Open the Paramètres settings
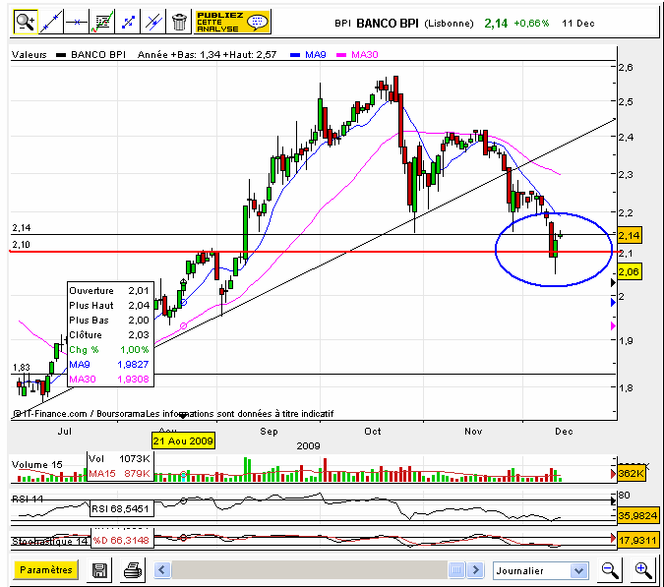 point(45,570)
